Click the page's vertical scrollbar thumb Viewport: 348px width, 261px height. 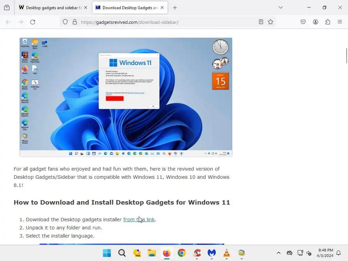(346, 55)
